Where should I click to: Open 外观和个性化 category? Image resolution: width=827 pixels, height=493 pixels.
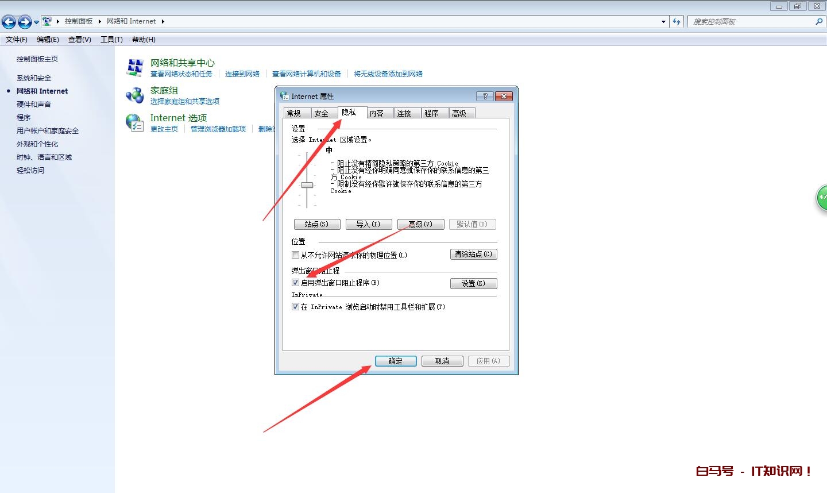click(37, 144)
